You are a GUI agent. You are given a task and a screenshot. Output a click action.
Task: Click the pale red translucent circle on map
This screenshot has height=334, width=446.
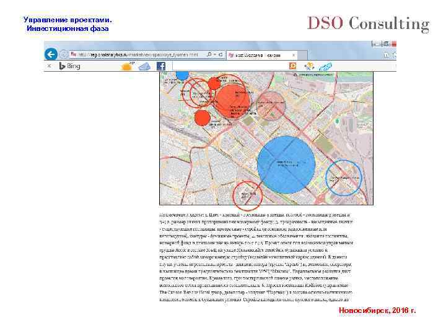point(271,106)
